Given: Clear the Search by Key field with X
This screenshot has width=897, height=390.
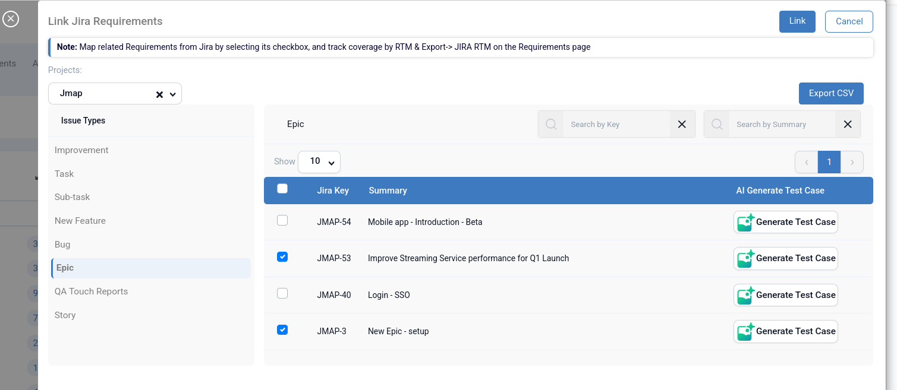Looking at the screenshot, I should coord(682,125).
